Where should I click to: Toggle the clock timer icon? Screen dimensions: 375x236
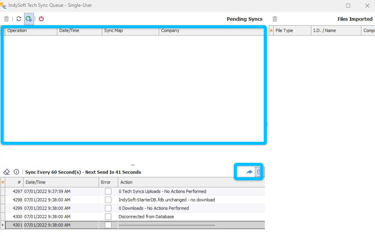pos(259,172)
